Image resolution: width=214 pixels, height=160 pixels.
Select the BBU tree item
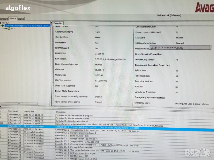pyautogui.click(x=13, y=28)
